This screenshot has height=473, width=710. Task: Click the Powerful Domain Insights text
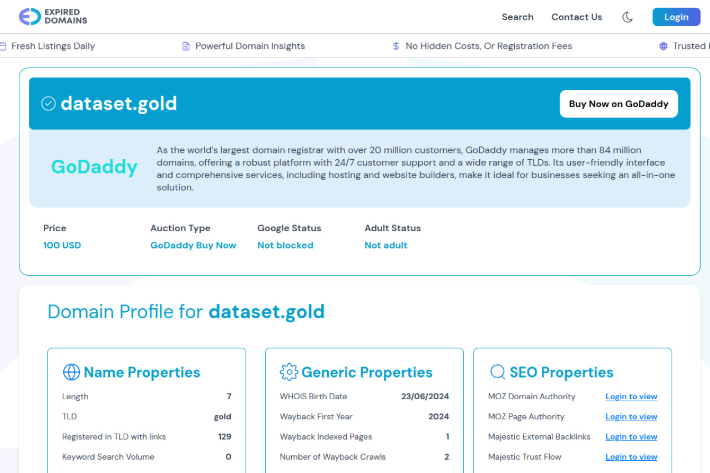pyautogui.click(x=250, y=46)
